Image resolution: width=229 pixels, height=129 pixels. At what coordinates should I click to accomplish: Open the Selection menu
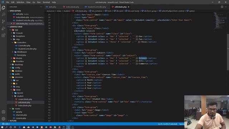point(20,2)
